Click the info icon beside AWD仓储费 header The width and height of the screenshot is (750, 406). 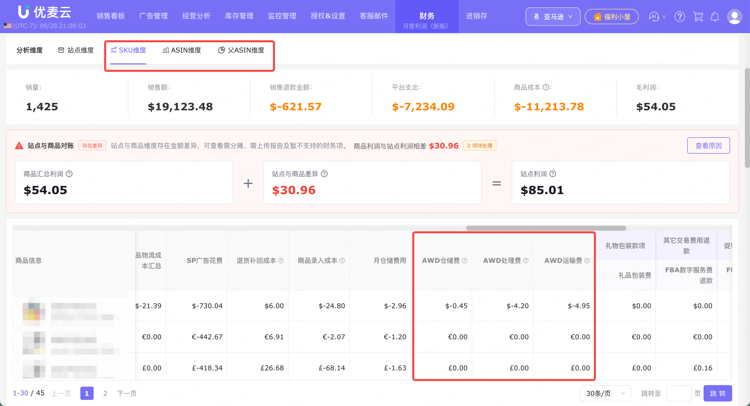coord(465,261)
